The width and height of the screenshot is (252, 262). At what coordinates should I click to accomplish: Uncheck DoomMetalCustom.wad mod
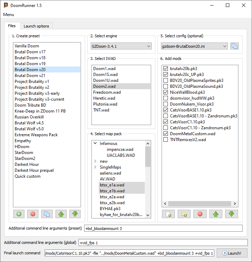pos(165,134)
